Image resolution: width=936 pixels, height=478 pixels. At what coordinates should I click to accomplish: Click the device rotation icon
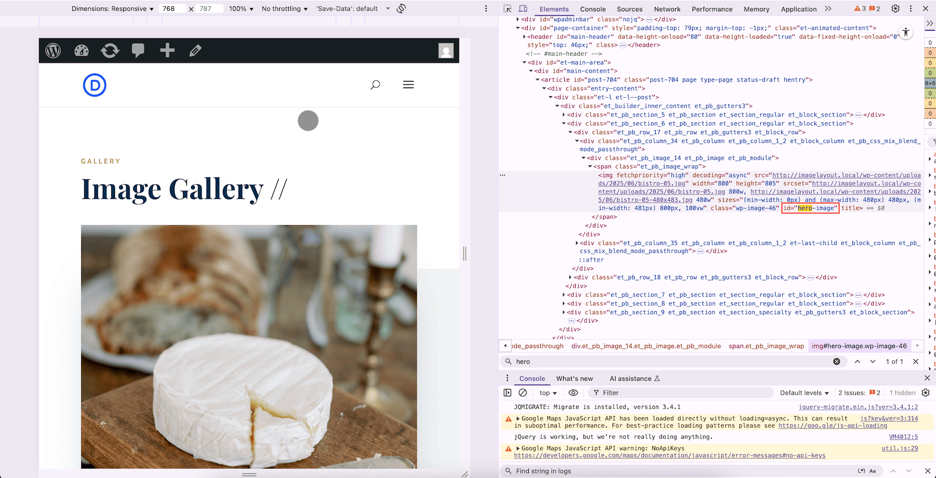tap(400, 8)
